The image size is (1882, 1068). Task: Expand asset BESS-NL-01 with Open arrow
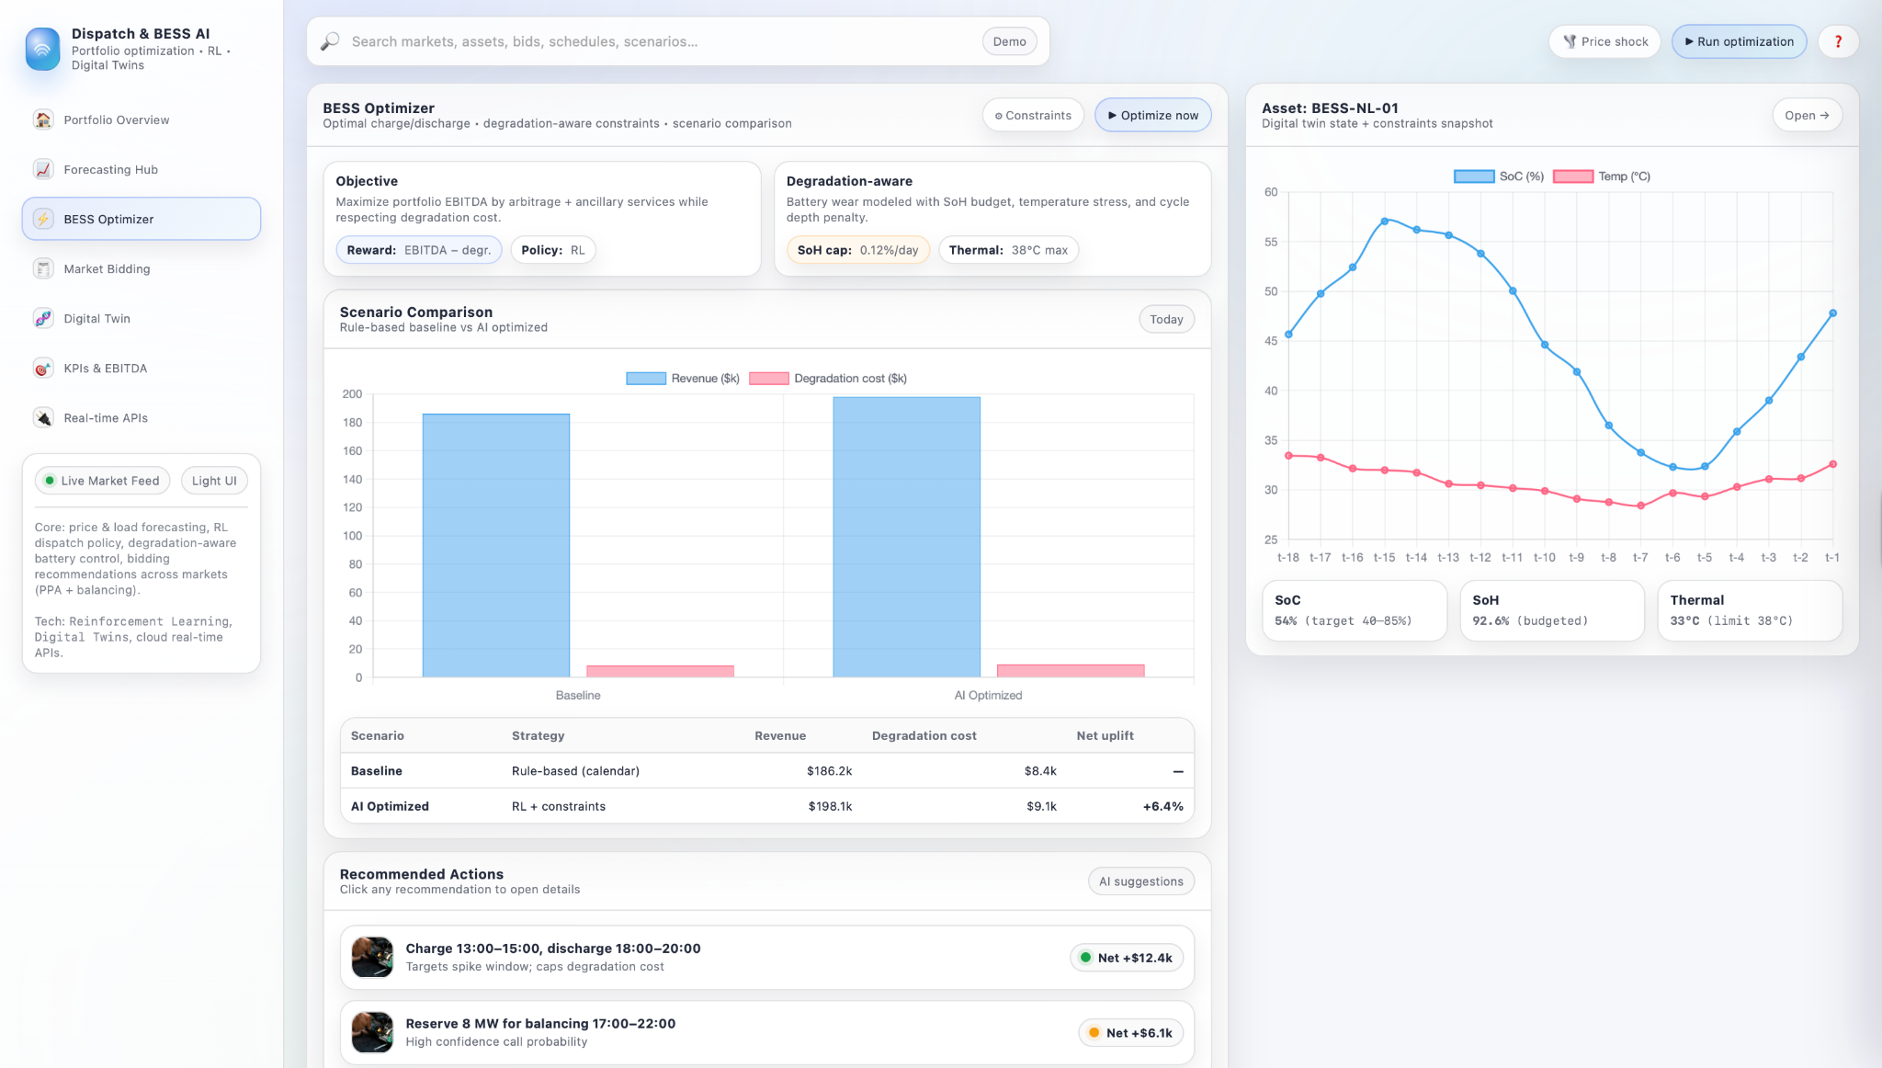(1806, 116)
